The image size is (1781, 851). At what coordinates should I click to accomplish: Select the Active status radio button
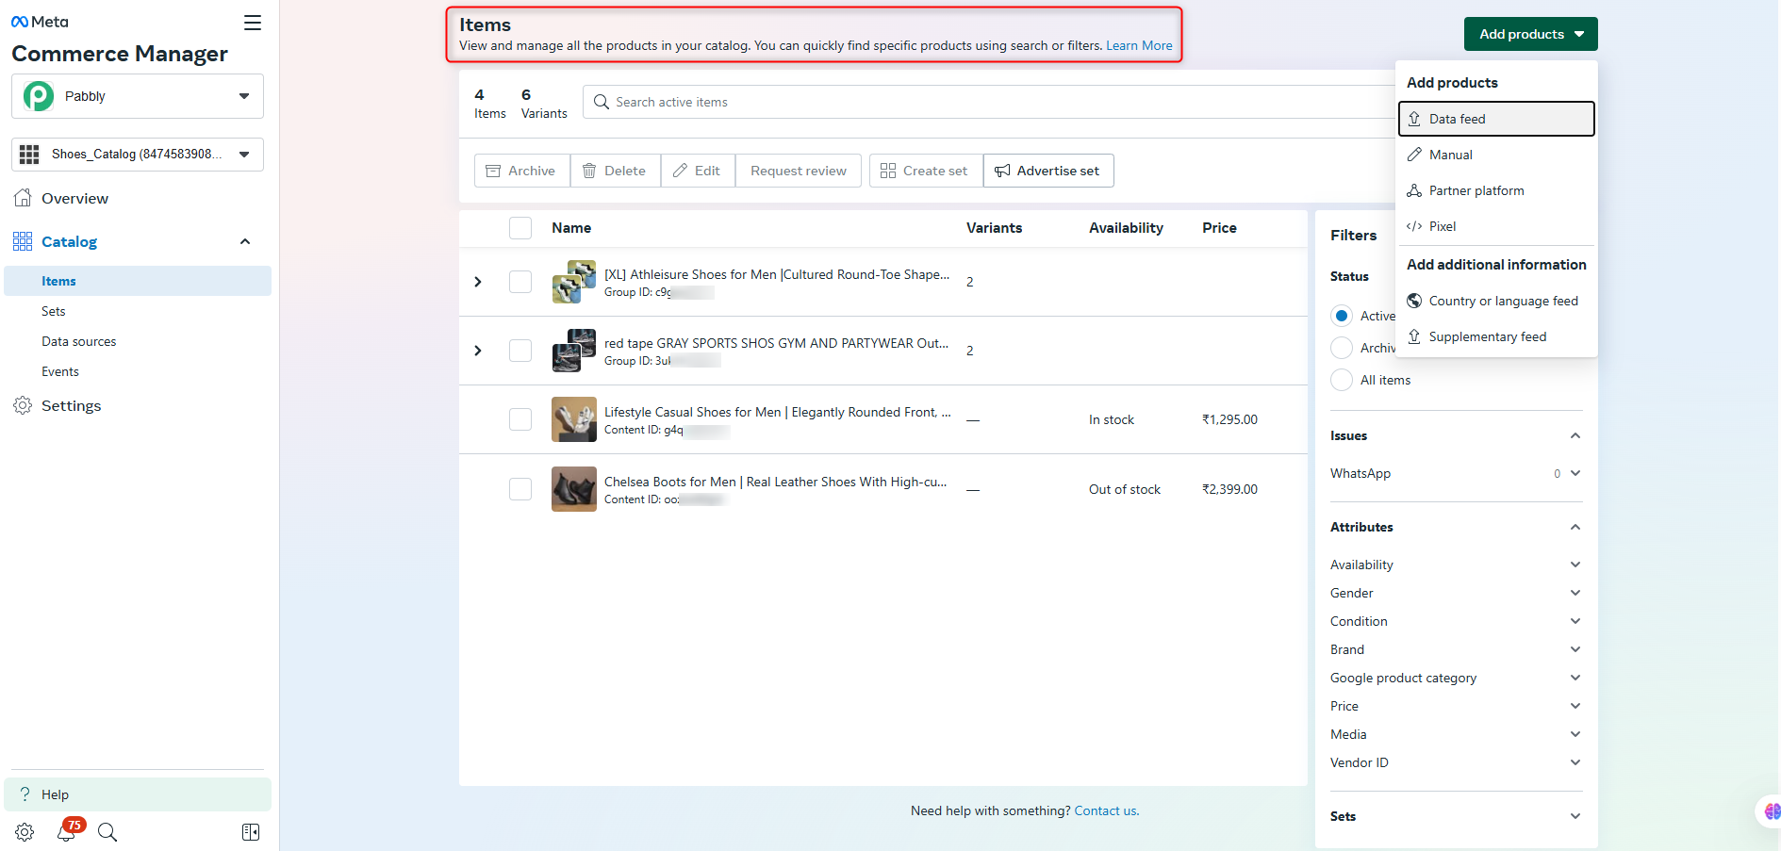[x=1342, y=316]
